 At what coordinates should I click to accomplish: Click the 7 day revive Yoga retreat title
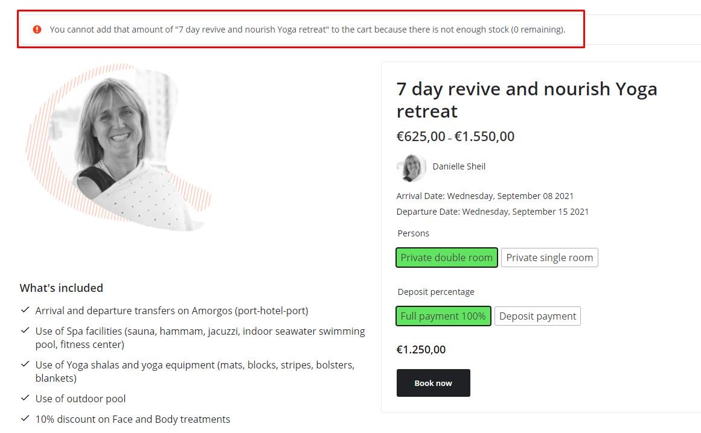pos(527,100)
